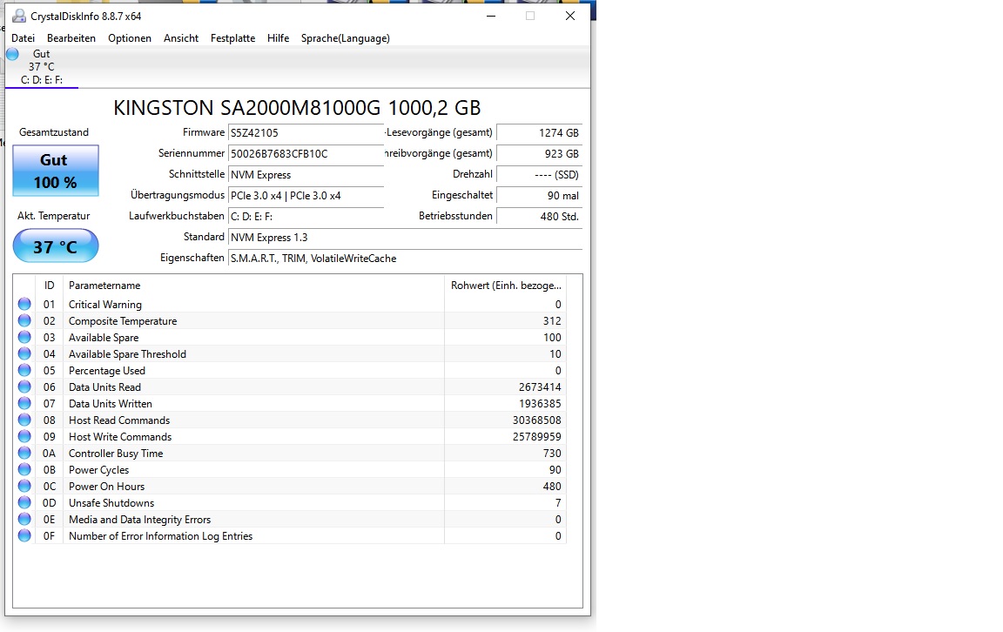
Task: Click the KINGSTON SA2000M81000G disk title
Action: (297, 107)
